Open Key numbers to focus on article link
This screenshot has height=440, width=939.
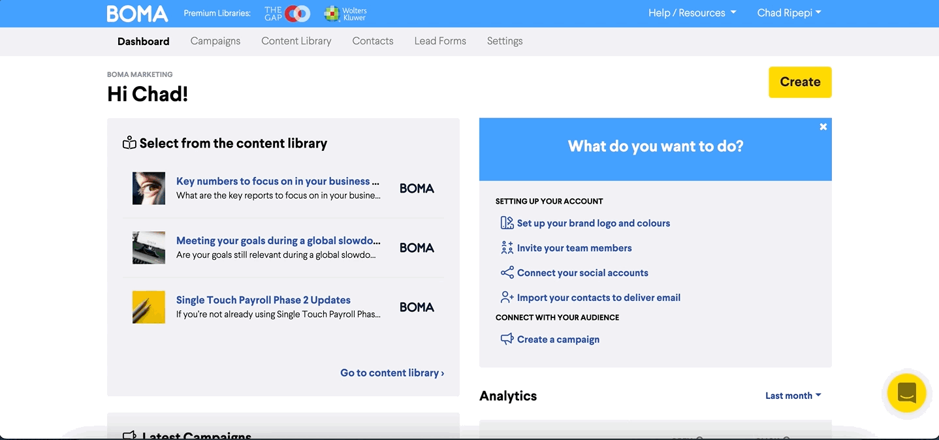click(278, 181)
